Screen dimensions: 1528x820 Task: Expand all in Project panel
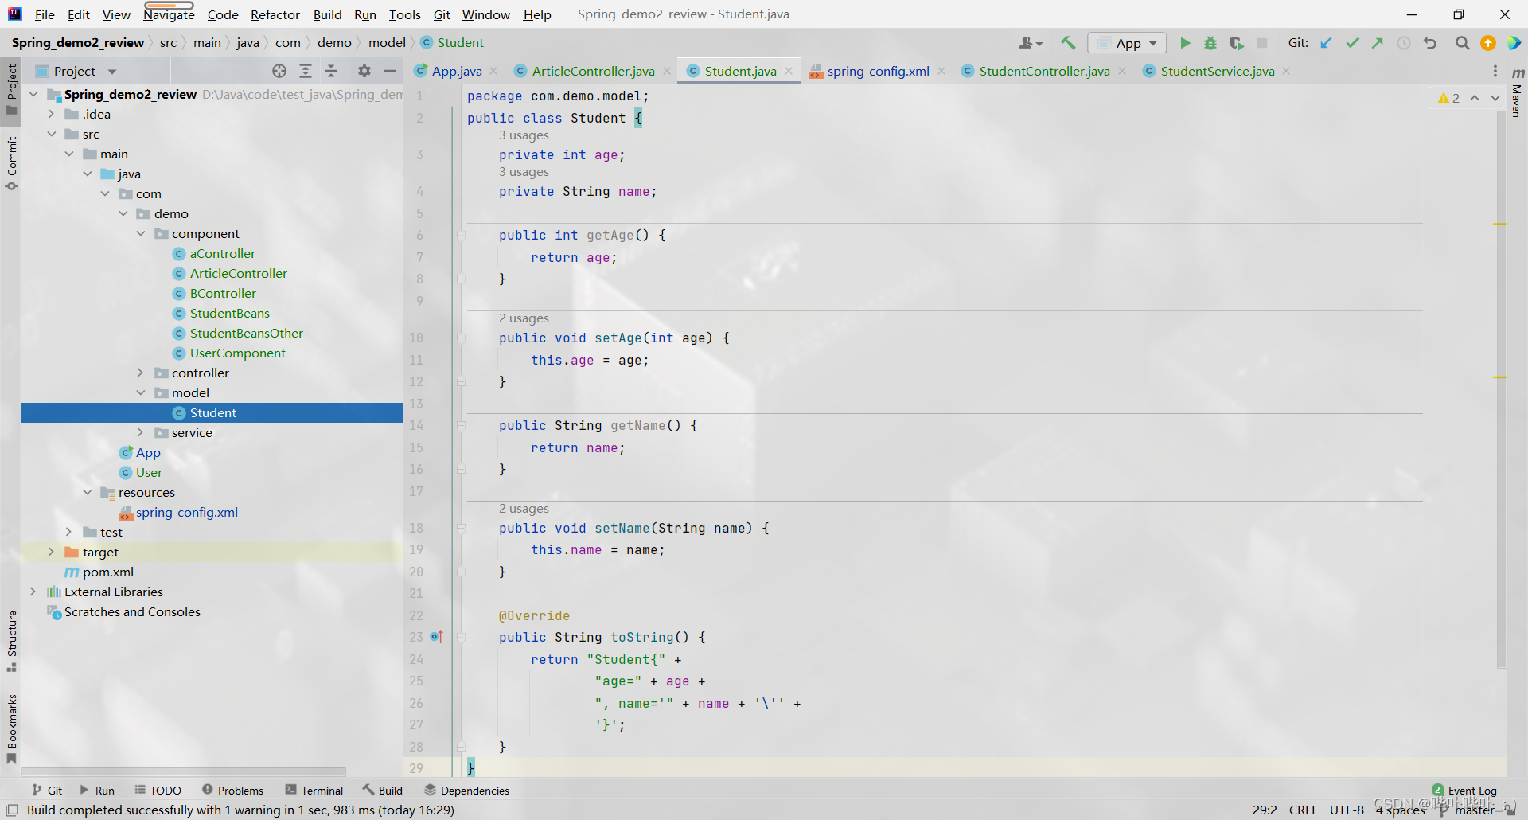[x=306, y=71]
